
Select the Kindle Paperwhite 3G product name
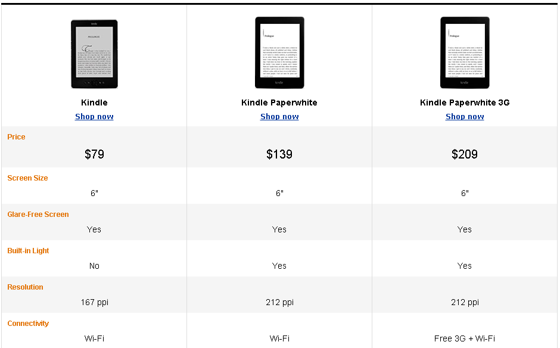tap(465, 102)
